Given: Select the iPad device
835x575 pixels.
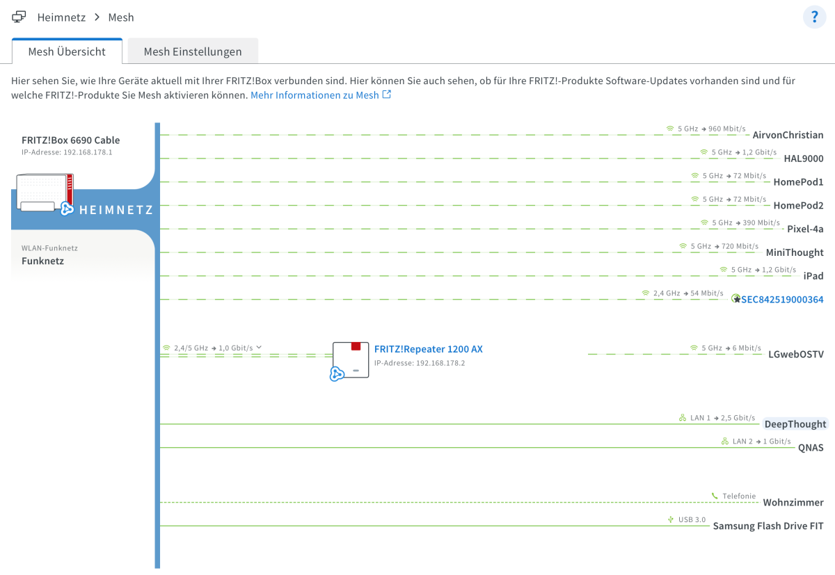Looking at the screenshot, I should pyautogui.click(x=813, y=276).
